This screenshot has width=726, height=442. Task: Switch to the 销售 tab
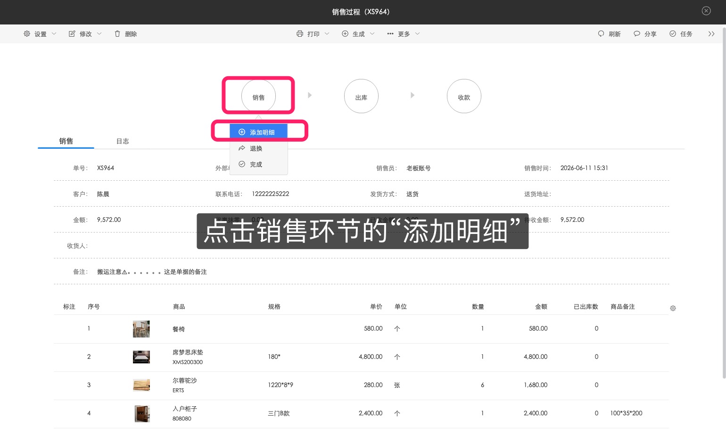click(x=66, y=141)
